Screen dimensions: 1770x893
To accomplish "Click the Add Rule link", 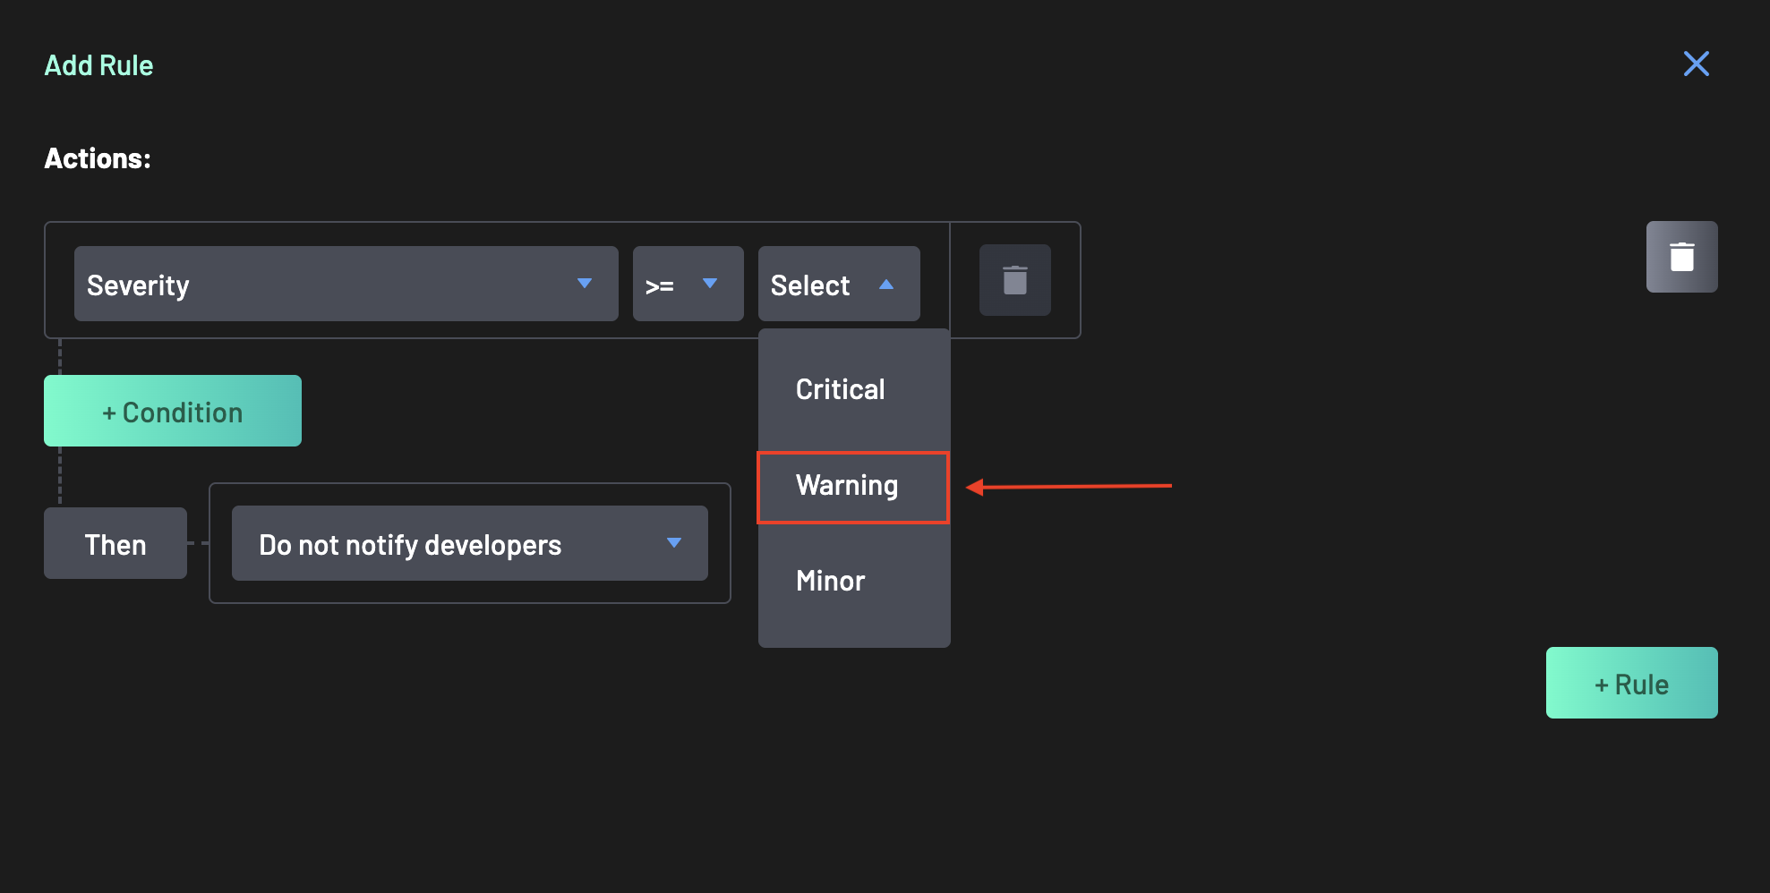I will tap(98, 64).
